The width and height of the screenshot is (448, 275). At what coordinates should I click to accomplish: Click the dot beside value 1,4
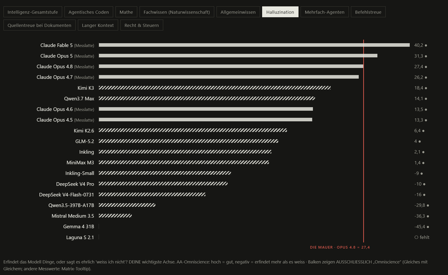pos(423,163)
